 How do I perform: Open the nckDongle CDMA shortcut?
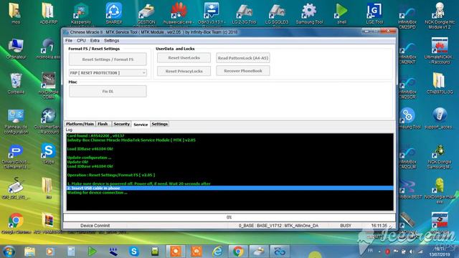pos(48,85)
